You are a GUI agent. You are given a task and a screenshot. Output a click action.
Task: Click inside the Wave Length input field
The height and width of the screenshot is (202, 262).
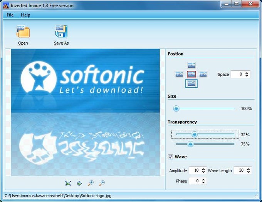[240, 170]
